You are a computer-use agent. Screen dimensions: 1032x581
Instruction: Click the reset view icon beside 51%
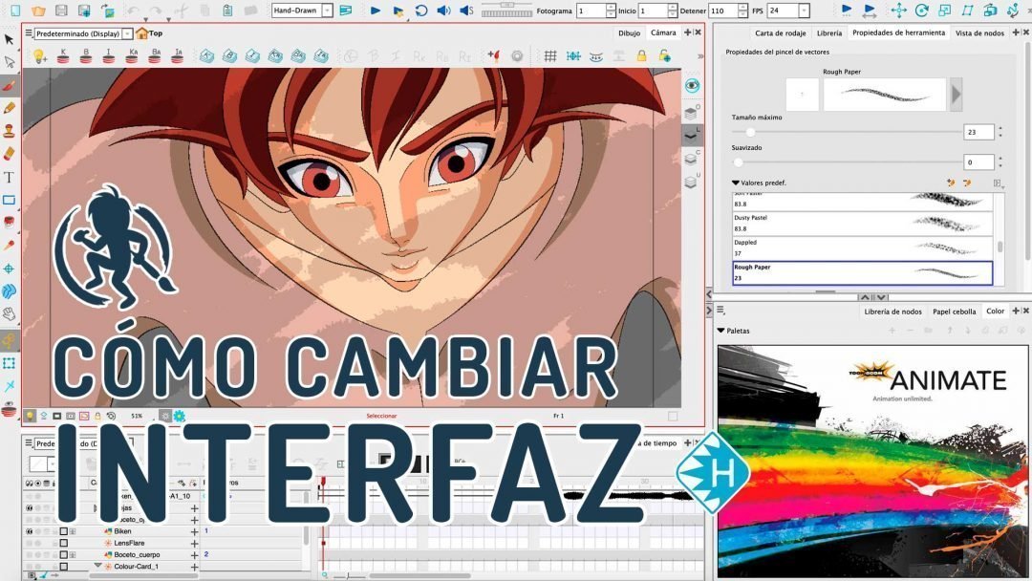[111, 416]
